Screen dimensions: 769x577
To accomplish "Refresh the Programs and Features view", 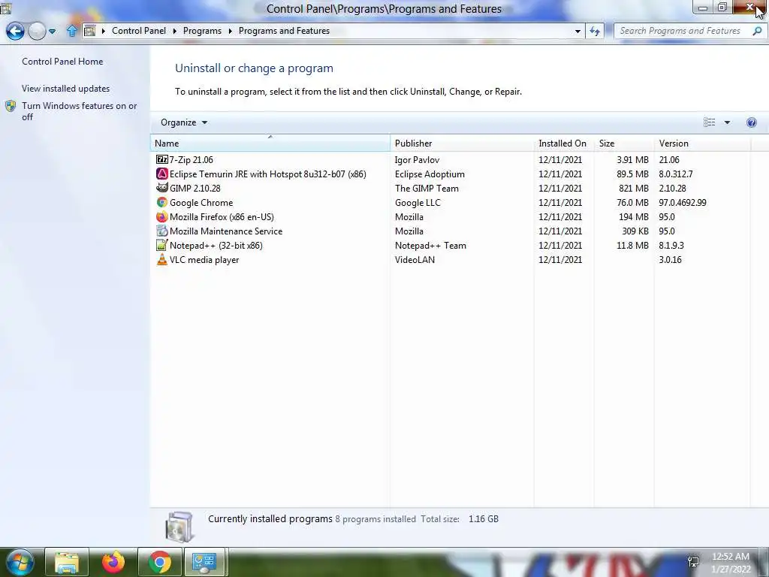I will (x=595, y=31).
